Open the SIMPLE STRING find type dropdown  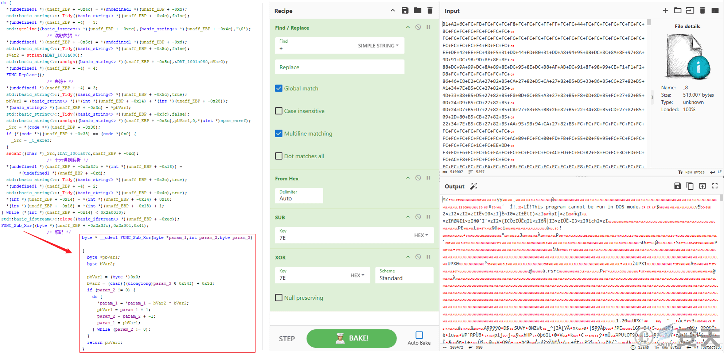(x=378, y=46)
